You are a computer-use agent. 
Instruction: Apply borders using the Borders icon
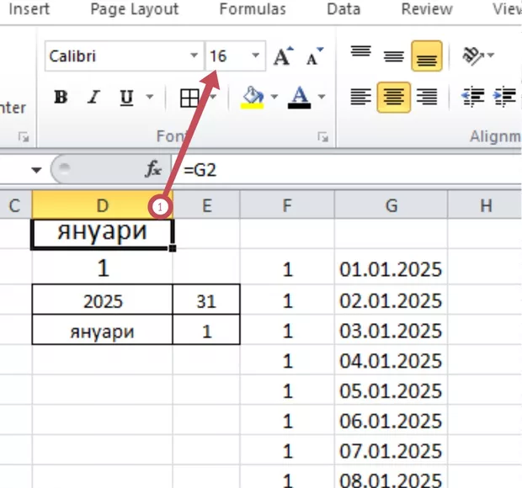[190, 98]
